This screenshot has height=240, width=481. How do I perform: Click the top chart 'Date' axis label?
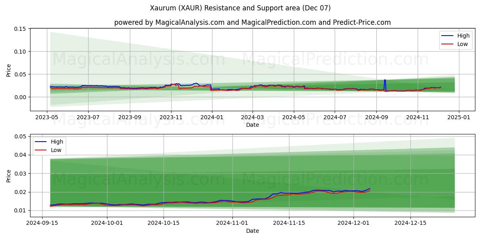pyautogui.click(x=253, y=125)
